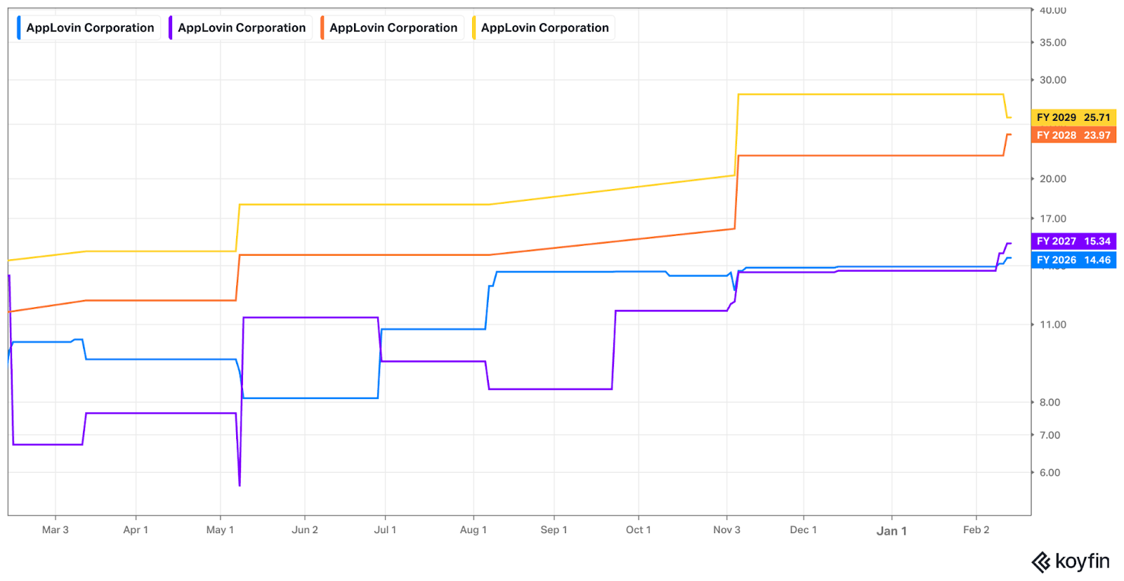The width and height of the screenshot is (1124, 581).
Task: Click the Feb 2 date axis label
Action: coord(976,530)
